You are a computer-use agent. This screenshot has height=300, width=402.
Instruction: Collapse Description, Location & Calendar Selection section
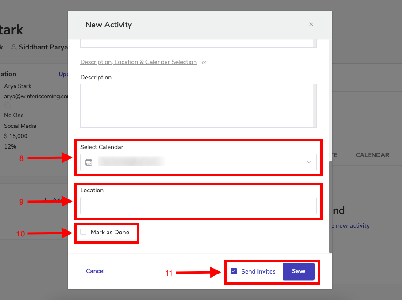click(x=138, y=62)
